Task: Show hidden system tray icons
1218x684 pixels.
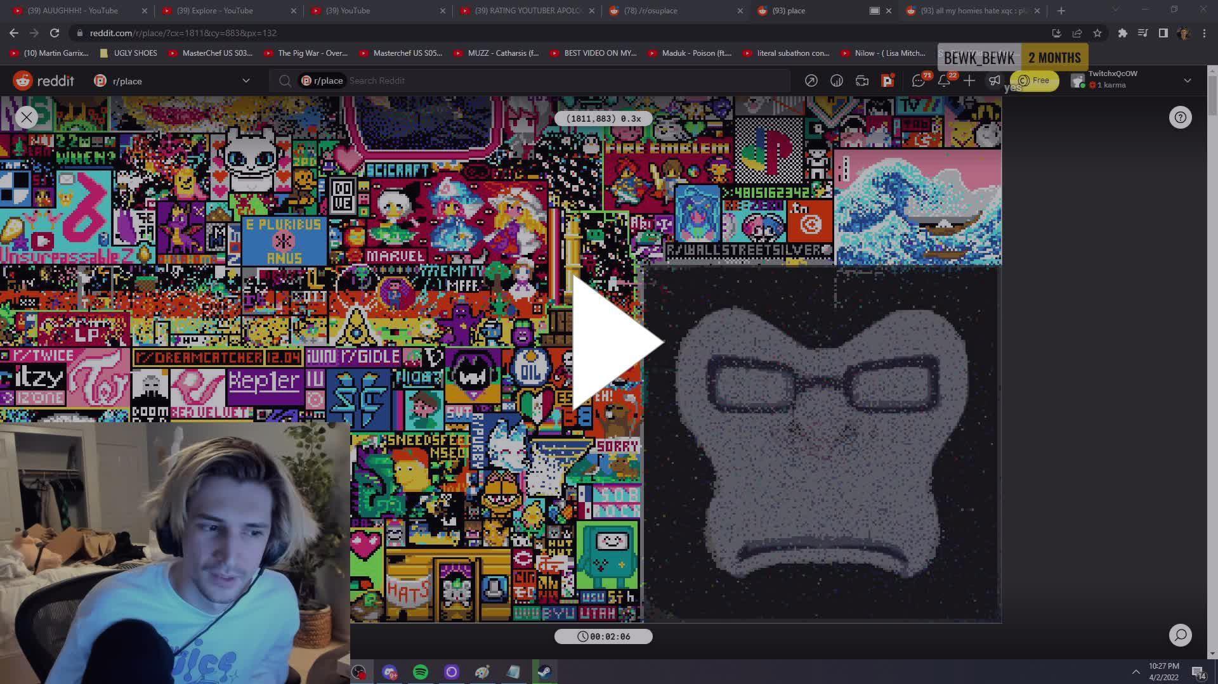Action: tap(1136, 671)
